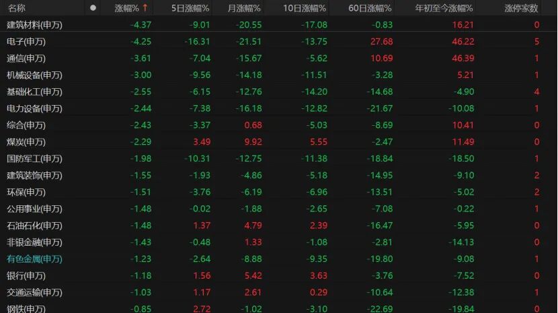Click 涨停家数 value 4 for 基础化工

tap(536, 92)
